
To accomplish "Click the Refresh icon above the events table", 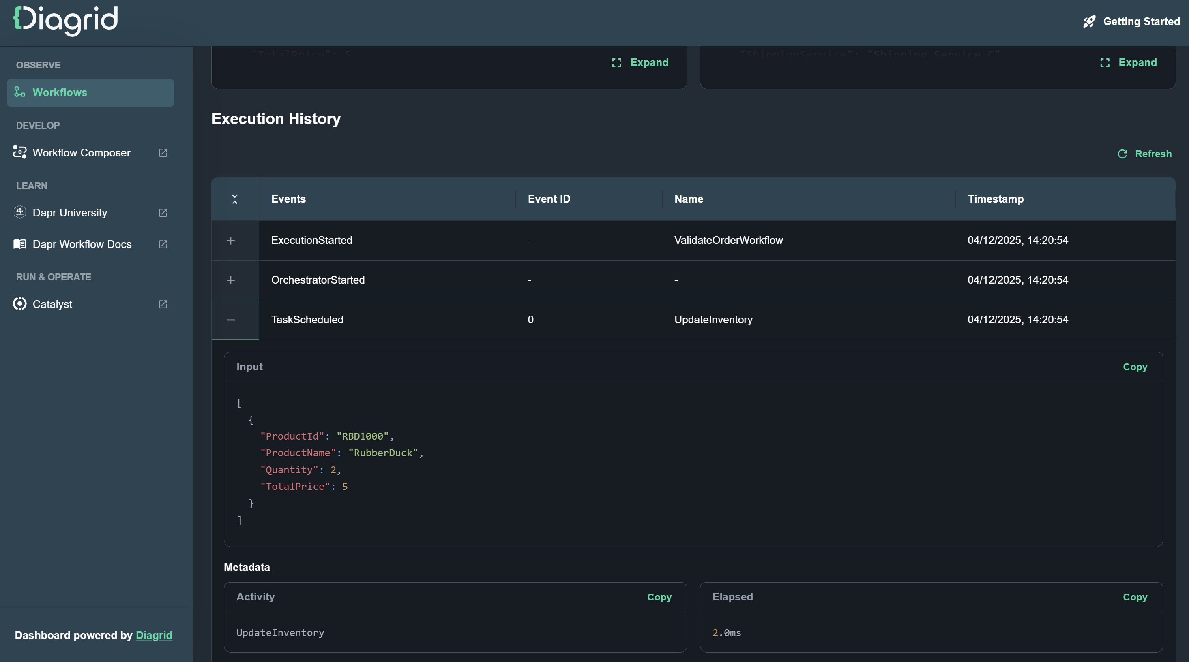I will [1123, 154].
